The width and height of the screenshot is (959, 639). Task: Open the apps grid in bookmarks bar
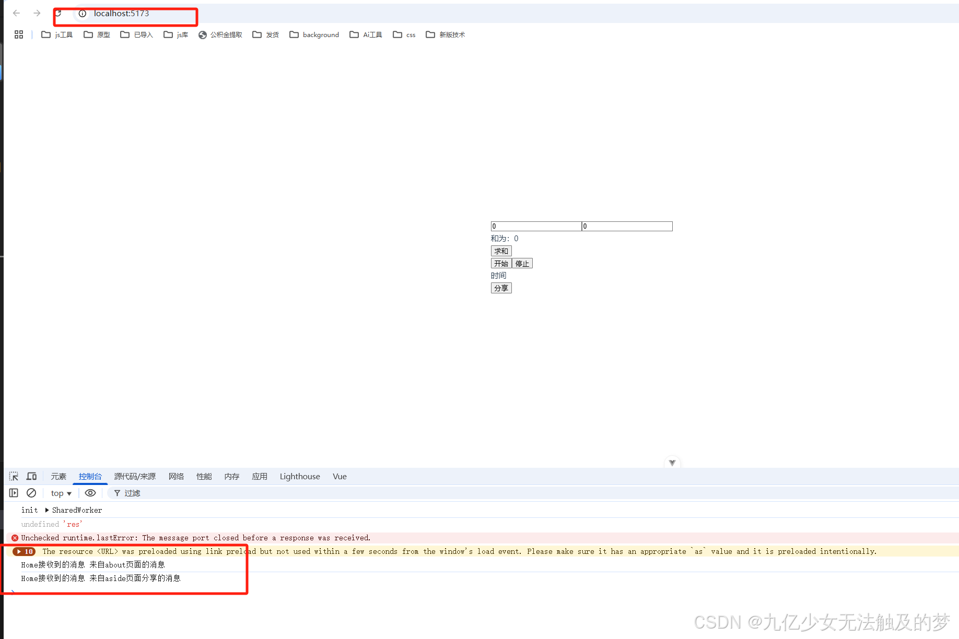[x=19, y=34]
